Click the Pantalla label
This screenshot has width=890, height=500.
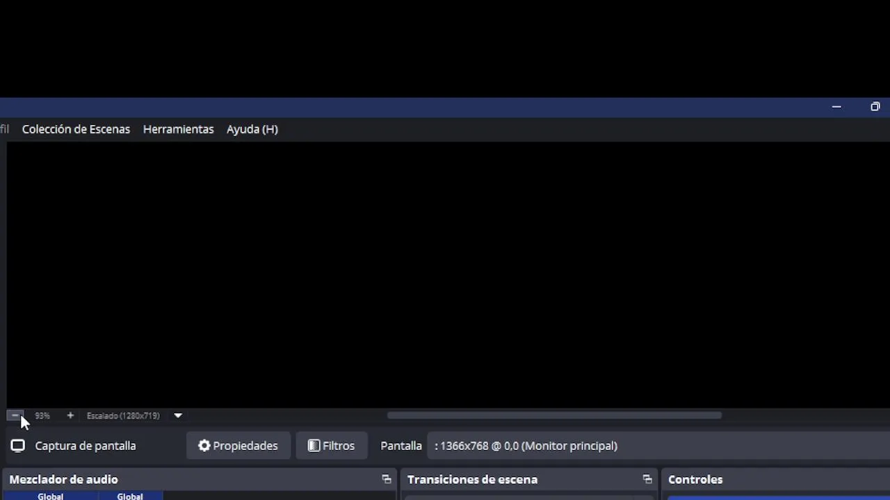pos(401,446)
